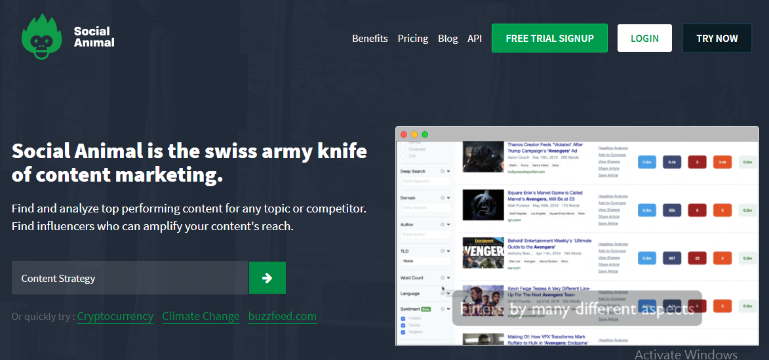769x360 pixels.
Task: Open the Benefits nav item
Action: (370, 38)
